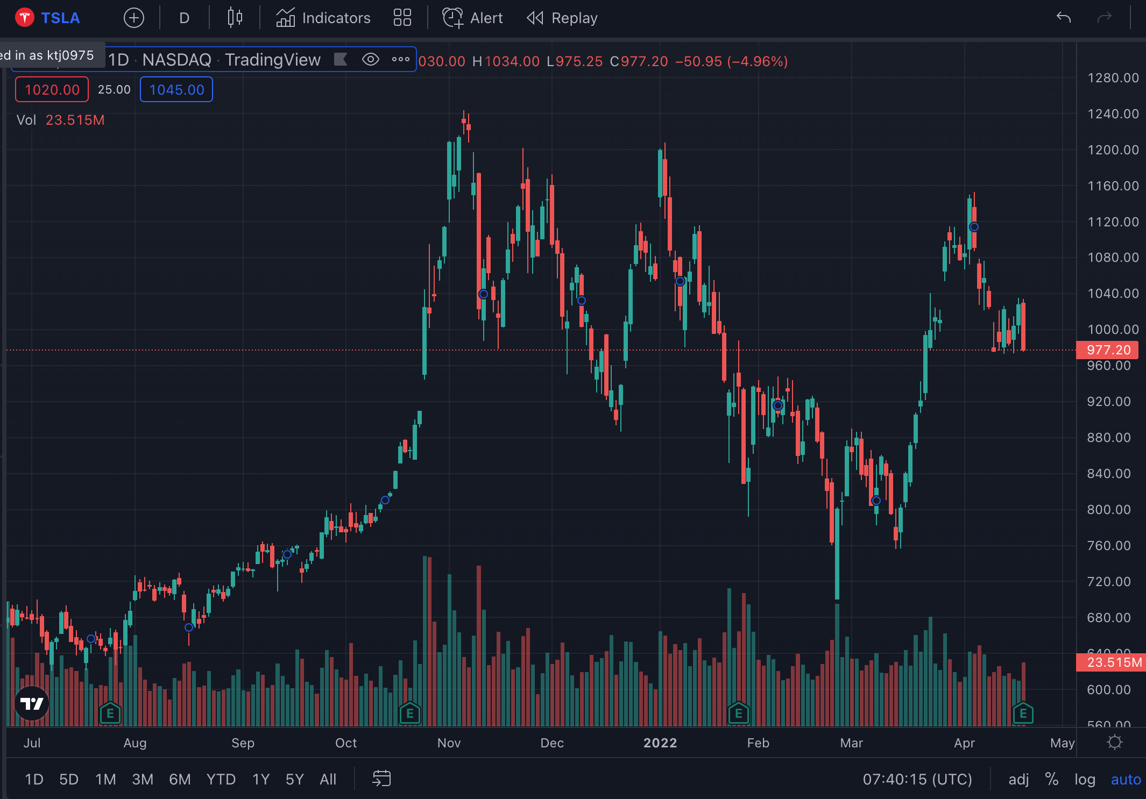Click the 1D NASDAQ TradingView legend title

(x=214, y=59)
